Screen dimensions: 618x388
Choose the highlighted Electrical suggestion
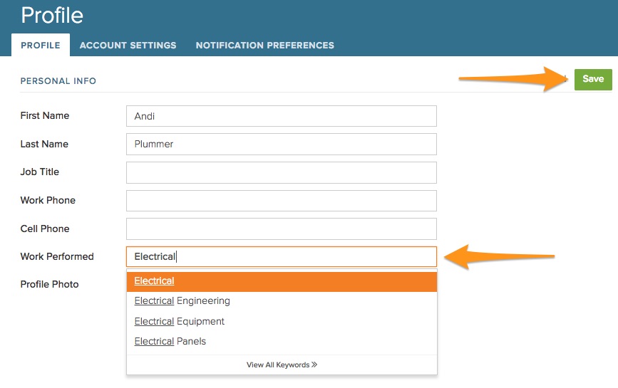tap(155, 281)
